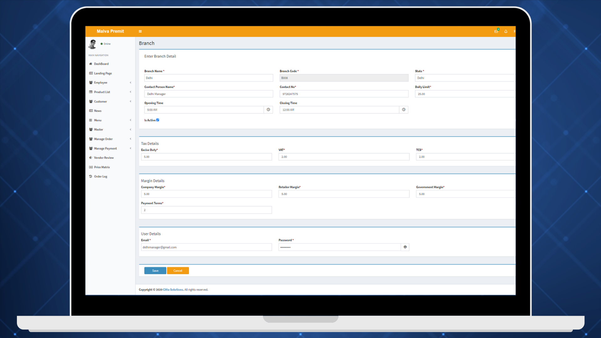Open Order Log menu item
The image size is (601, 338).
101,177
